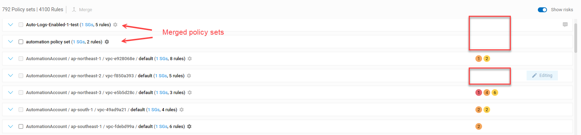Click the Editing button on ap-northeast-2 row
This screenshot has width=581, height=135.
(x=542, y=76)
